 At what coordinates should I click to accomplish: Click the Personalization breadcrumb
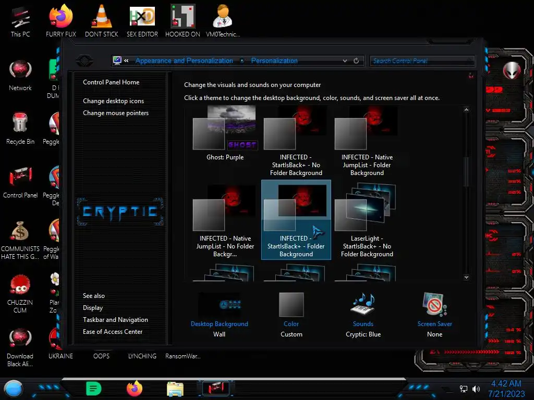click(274, 60)
